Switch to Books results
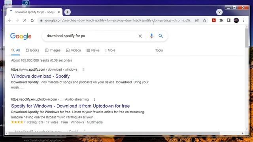Image resolution: width=253 pixels, height=142 pixels. coord(32,50)
